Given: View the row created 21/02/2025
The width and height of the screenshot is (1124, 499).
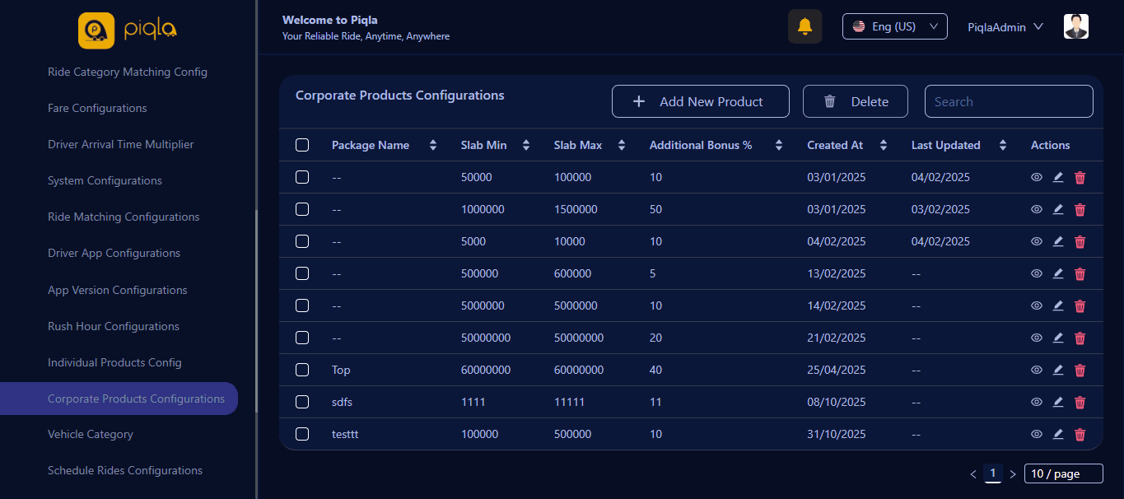Looking at the screenshot, I should 1037,338.
